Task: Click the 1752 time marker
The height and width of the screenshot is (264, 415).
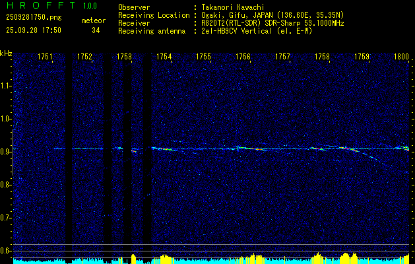Action: coord(84,56)
